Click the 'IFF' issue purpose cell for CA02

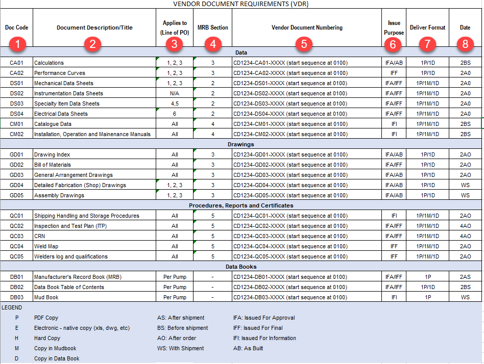tap(394, 73)
